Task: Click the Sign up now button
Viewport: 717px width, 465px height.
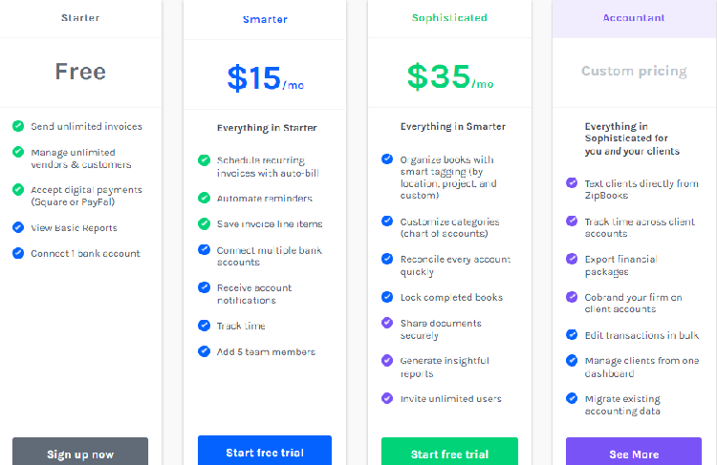Action: (80, 452)
